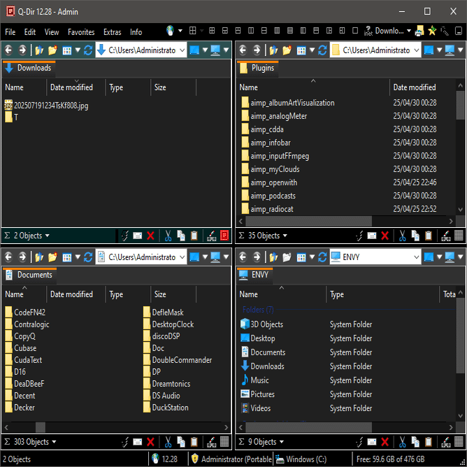Select the aimp_inputFFmpeg folder

(x=275, y=156)
